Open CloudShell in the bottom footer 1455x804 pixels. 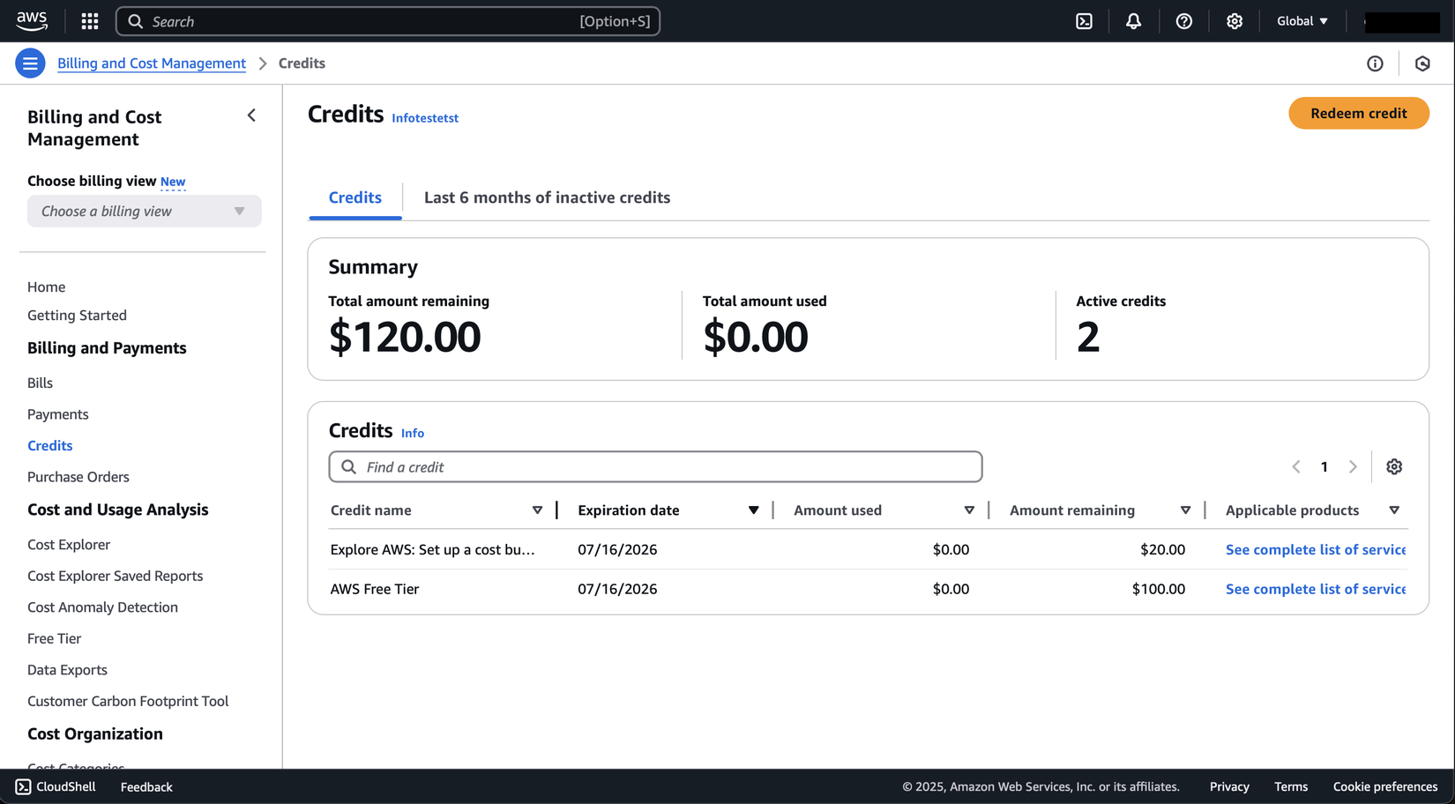pos(56,786)
